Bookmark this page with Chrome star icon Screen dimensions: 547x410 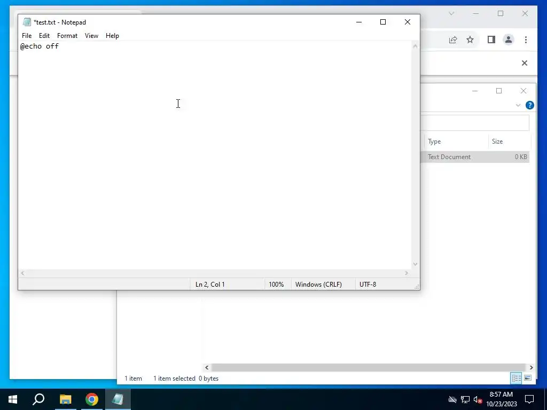470,40
